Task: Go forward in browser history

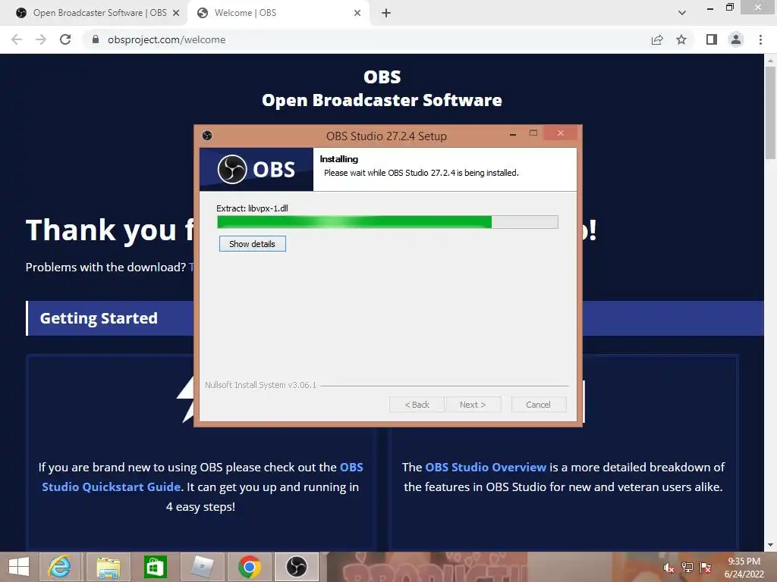Action: pos(41,39)
